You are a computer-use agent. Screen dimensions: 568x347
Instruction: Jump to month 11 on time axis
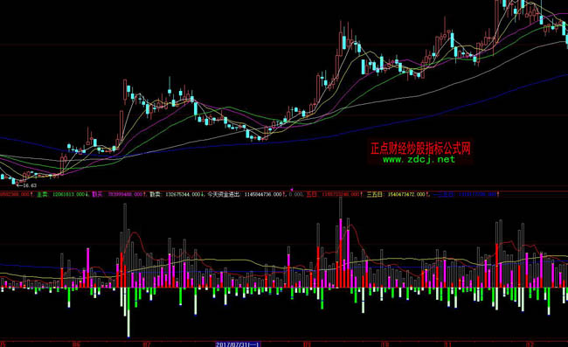[447, 344]
